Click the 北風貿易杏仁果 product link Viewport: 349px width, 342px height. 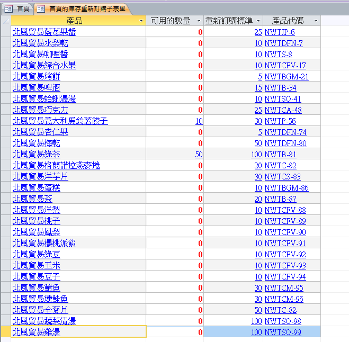(40, 132)
